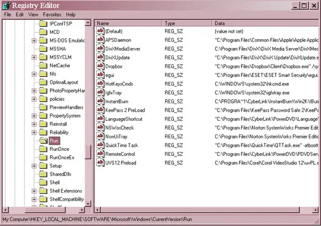Click tree pane scroll right arrow
Image resolution: width=321 pixels, height=226 pixels.
pyautogui.click(x=82, y=210)
